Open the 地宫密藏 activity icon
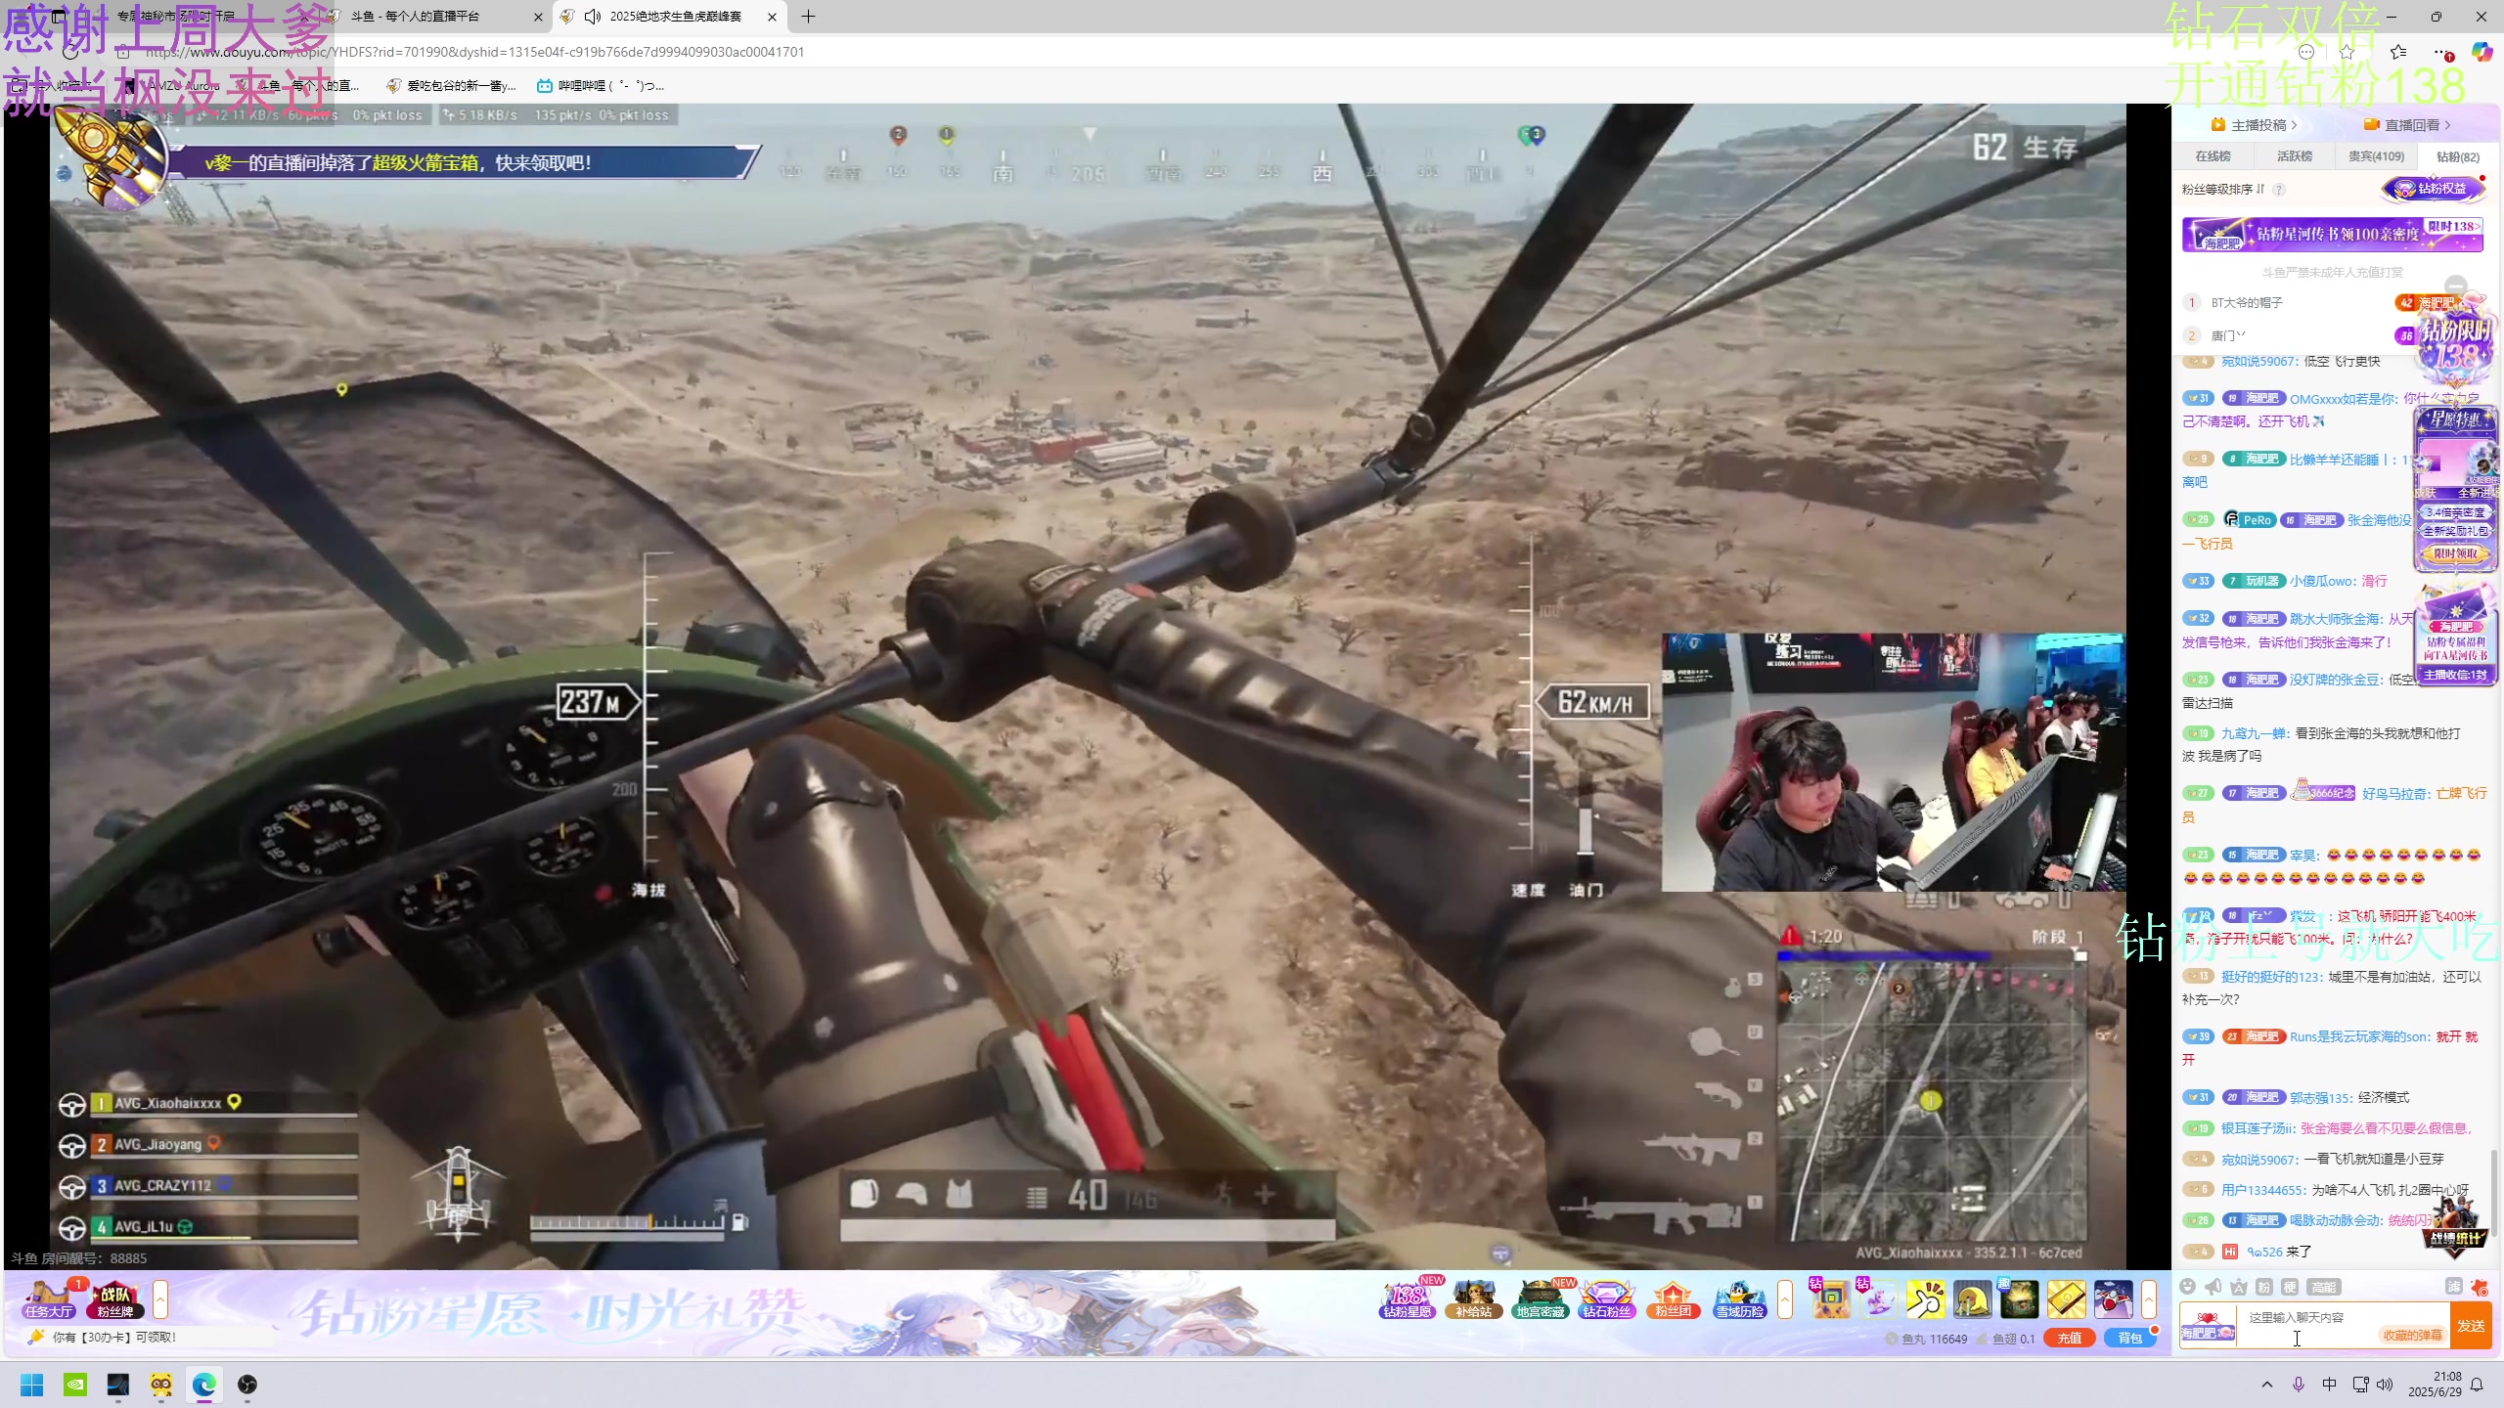Image resolution: width=2504 pixels, height=1408 pixels. (1541, 1298)
